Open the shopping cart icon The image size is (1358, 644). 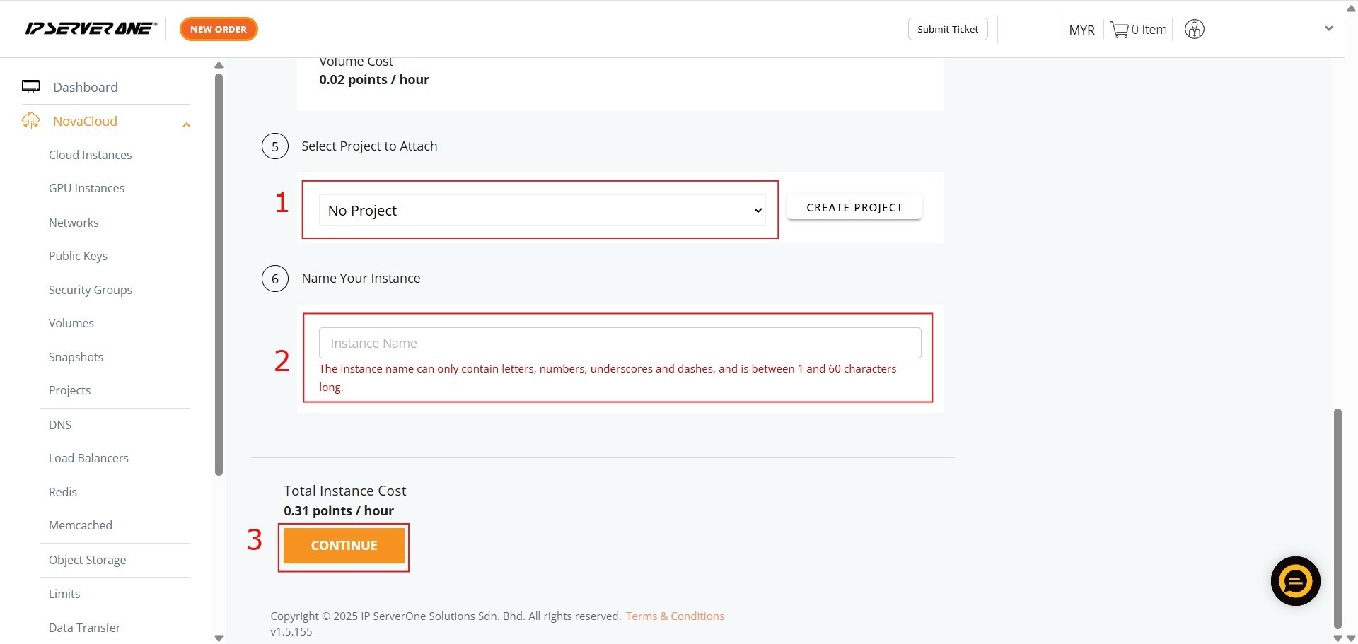pos(1119,30)
